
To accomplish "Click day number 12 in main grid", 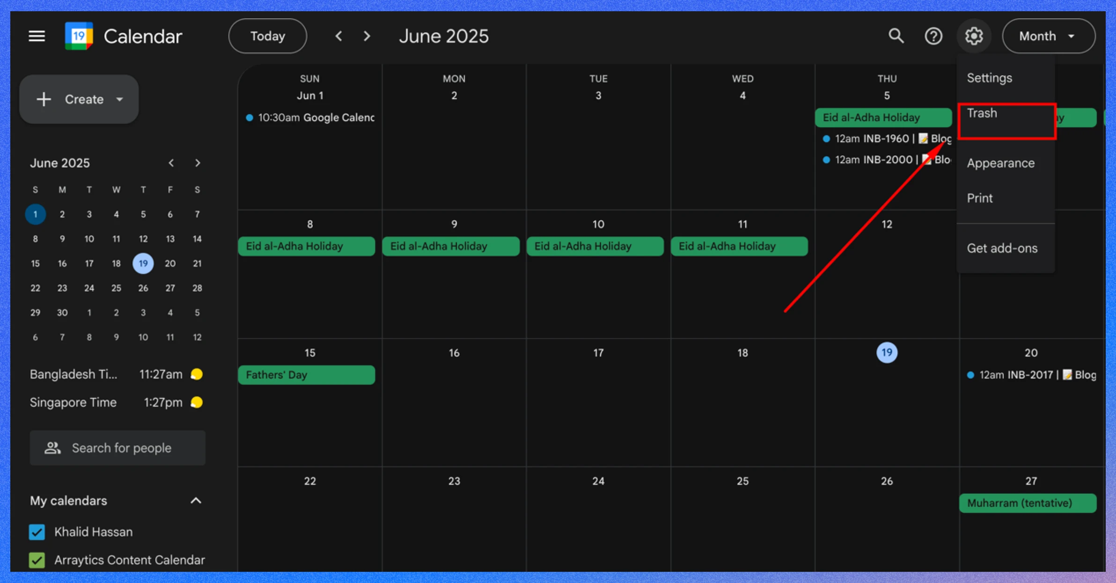I will [887, 224].
